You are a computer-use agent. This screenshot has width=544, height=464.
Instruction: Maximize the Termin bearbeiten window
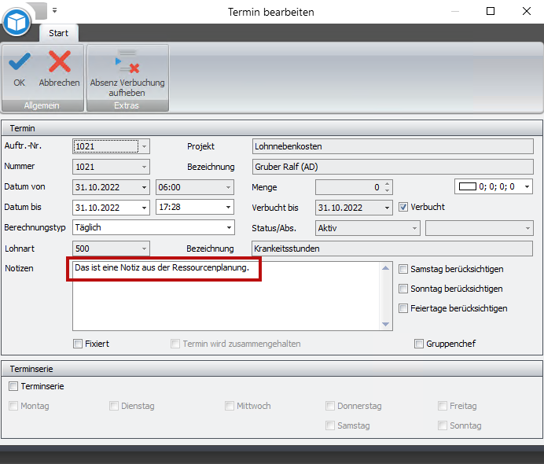pyautogui.click(x=491, y=12)
